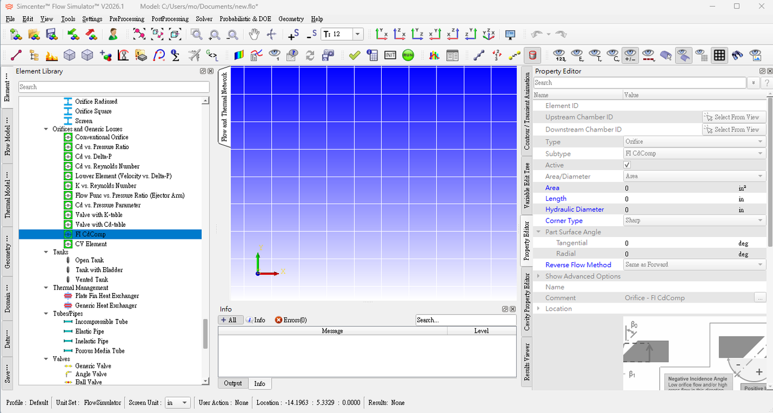Viewport: 773px width, 413px height.
Task: Click the green RUN solver icon
Action: pos(408,55)
